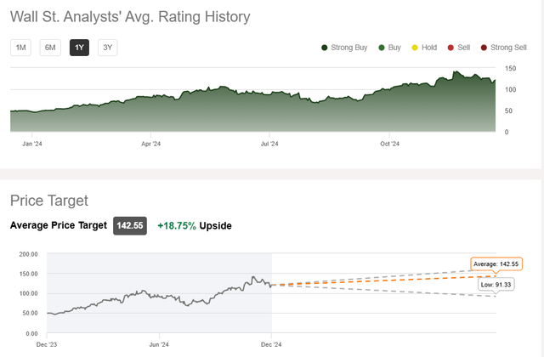Click the +18.75% Upside text
The width and height of the screenshot is (544, 357).
tap(194, 226)
